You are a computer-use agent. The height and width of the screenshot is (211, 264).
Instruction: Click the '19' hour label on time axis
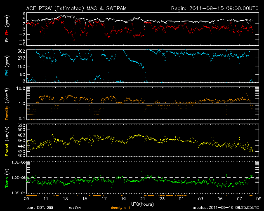point(123,199)
